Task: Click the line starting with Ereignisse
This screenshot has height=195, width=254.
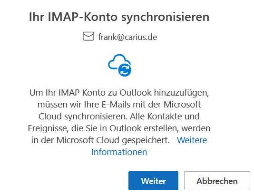Action: pyautogui.click(x=119, y=128)
